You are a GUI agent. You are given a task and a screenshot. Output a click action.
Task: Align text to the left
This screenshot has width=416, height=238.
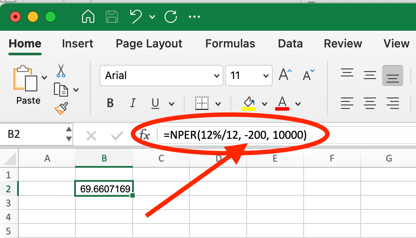coord(347,103)
